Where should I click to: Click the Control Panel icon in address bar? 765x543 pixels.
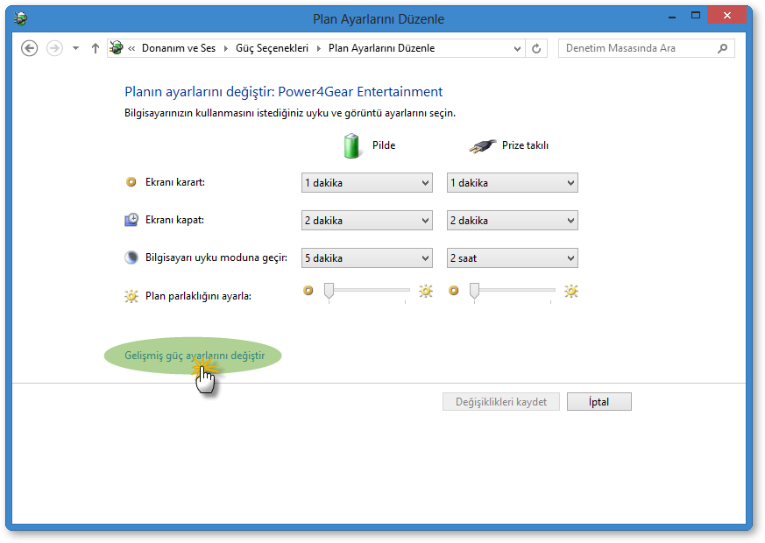pos(117,48)
